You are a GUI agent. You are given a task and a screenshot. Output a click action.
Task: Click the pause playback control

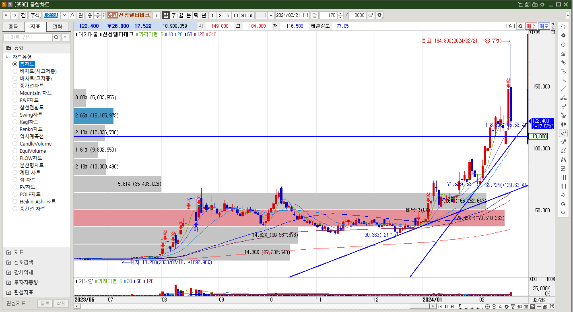pos(447,307)
